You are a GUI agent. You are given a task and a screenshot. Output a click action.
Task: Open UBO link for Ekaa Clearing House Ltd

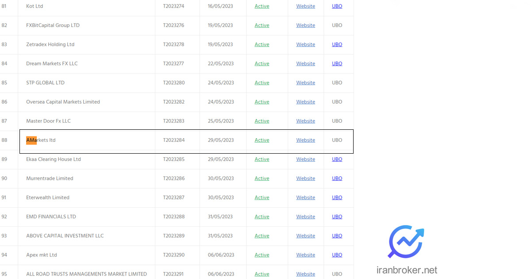337,159
